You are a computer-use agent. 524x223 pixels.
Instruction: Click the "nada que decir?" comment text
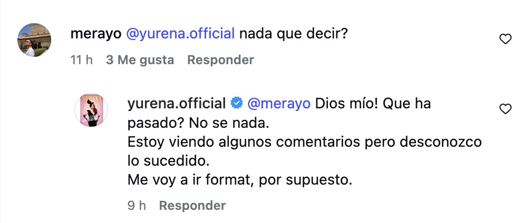click(294, 34)
